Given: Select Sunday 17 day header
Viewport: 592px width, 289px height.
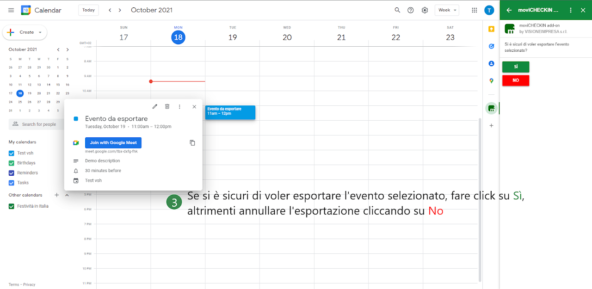Looking at the screenshot, I should coord(123,37).
